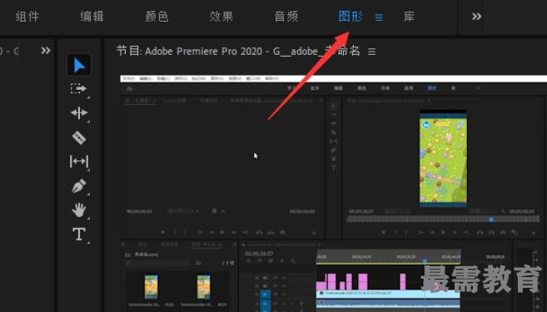
Task: Switch to the 库 workspace tab
Action: 409,17
